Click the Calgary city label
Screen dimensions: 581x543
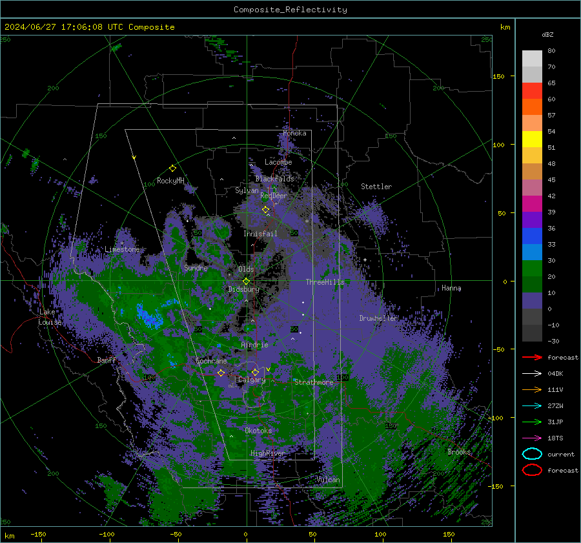coord(252,380)
